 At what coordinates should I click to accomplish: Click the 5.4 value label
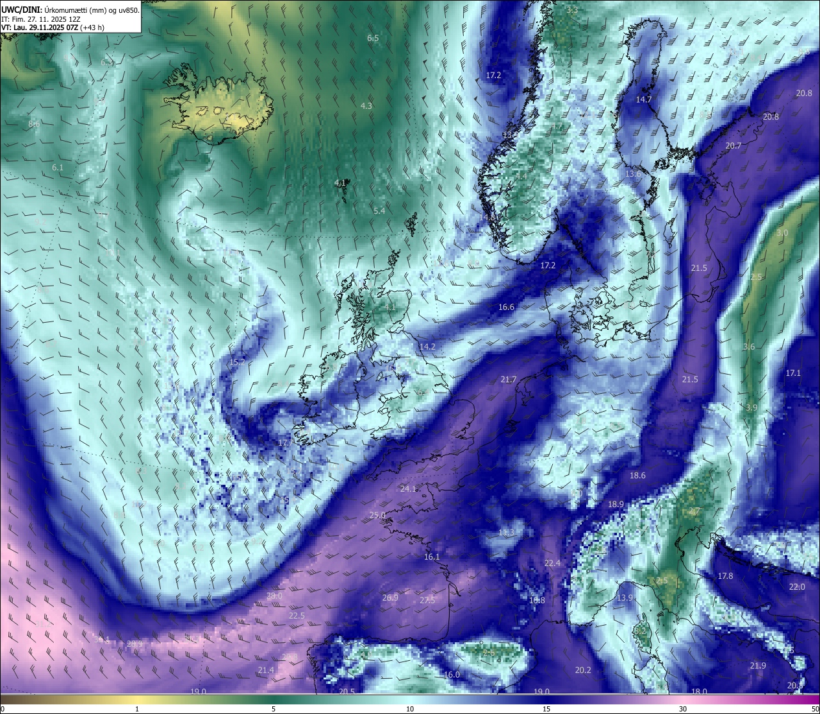tap(379, 211)
